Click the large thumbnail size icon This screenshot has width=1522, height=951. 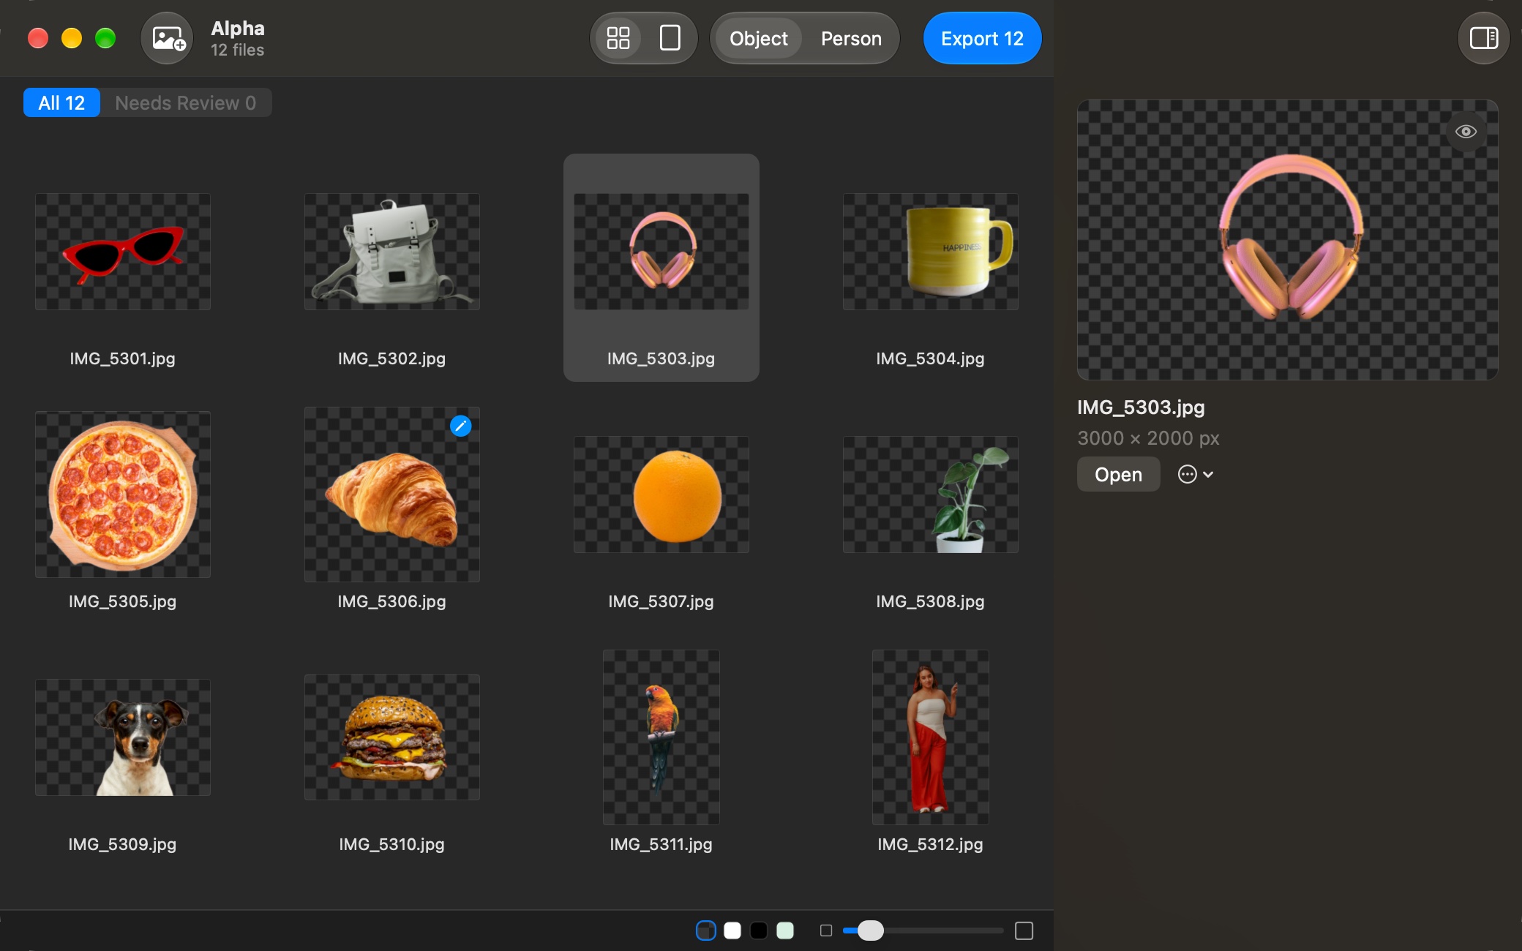(1024, 931)
